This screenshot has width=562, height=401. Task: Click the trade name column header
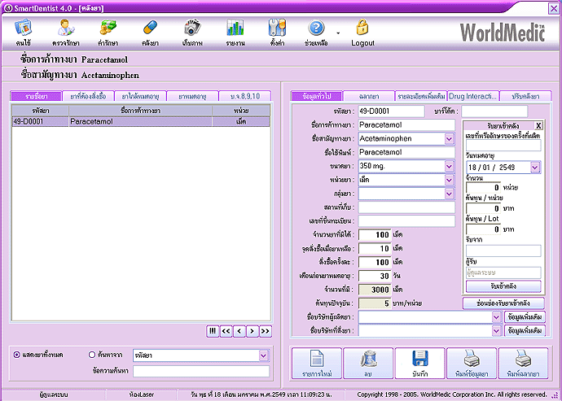click(x=140, y=111)
